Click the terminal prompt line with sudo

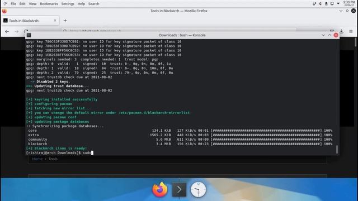60,152
